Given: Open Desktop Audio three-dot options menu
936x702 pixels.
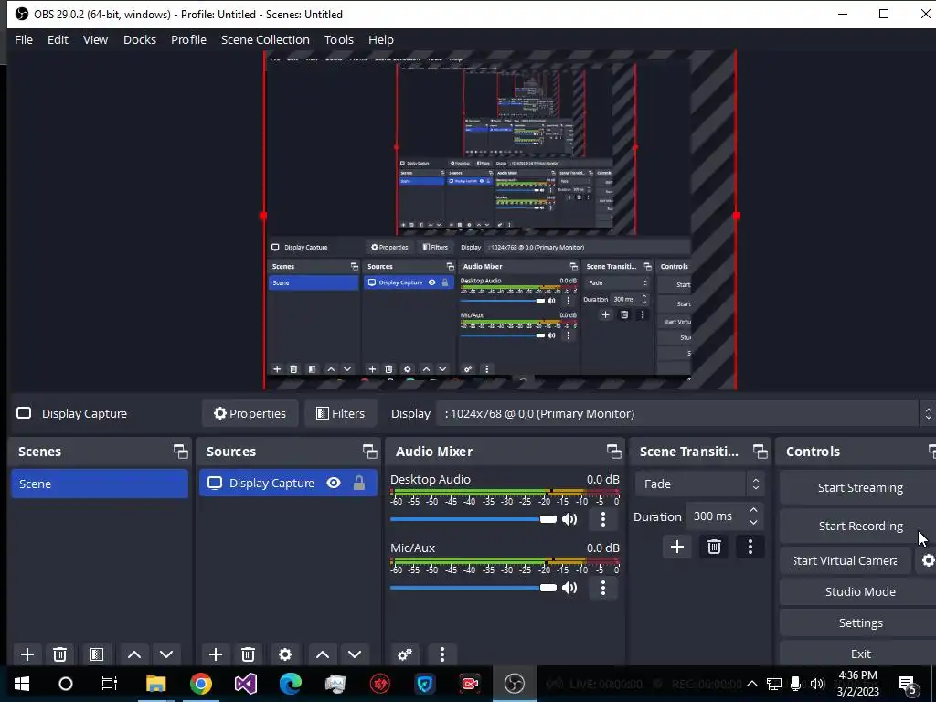Looking at the screenshot, I should (603, 519).
